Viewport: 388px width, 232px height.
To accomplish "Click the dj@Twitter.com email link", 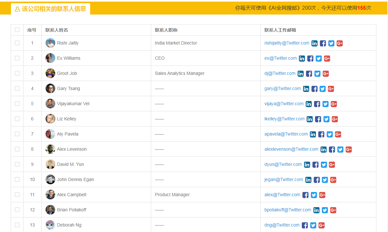I will (x=280, y=73).
